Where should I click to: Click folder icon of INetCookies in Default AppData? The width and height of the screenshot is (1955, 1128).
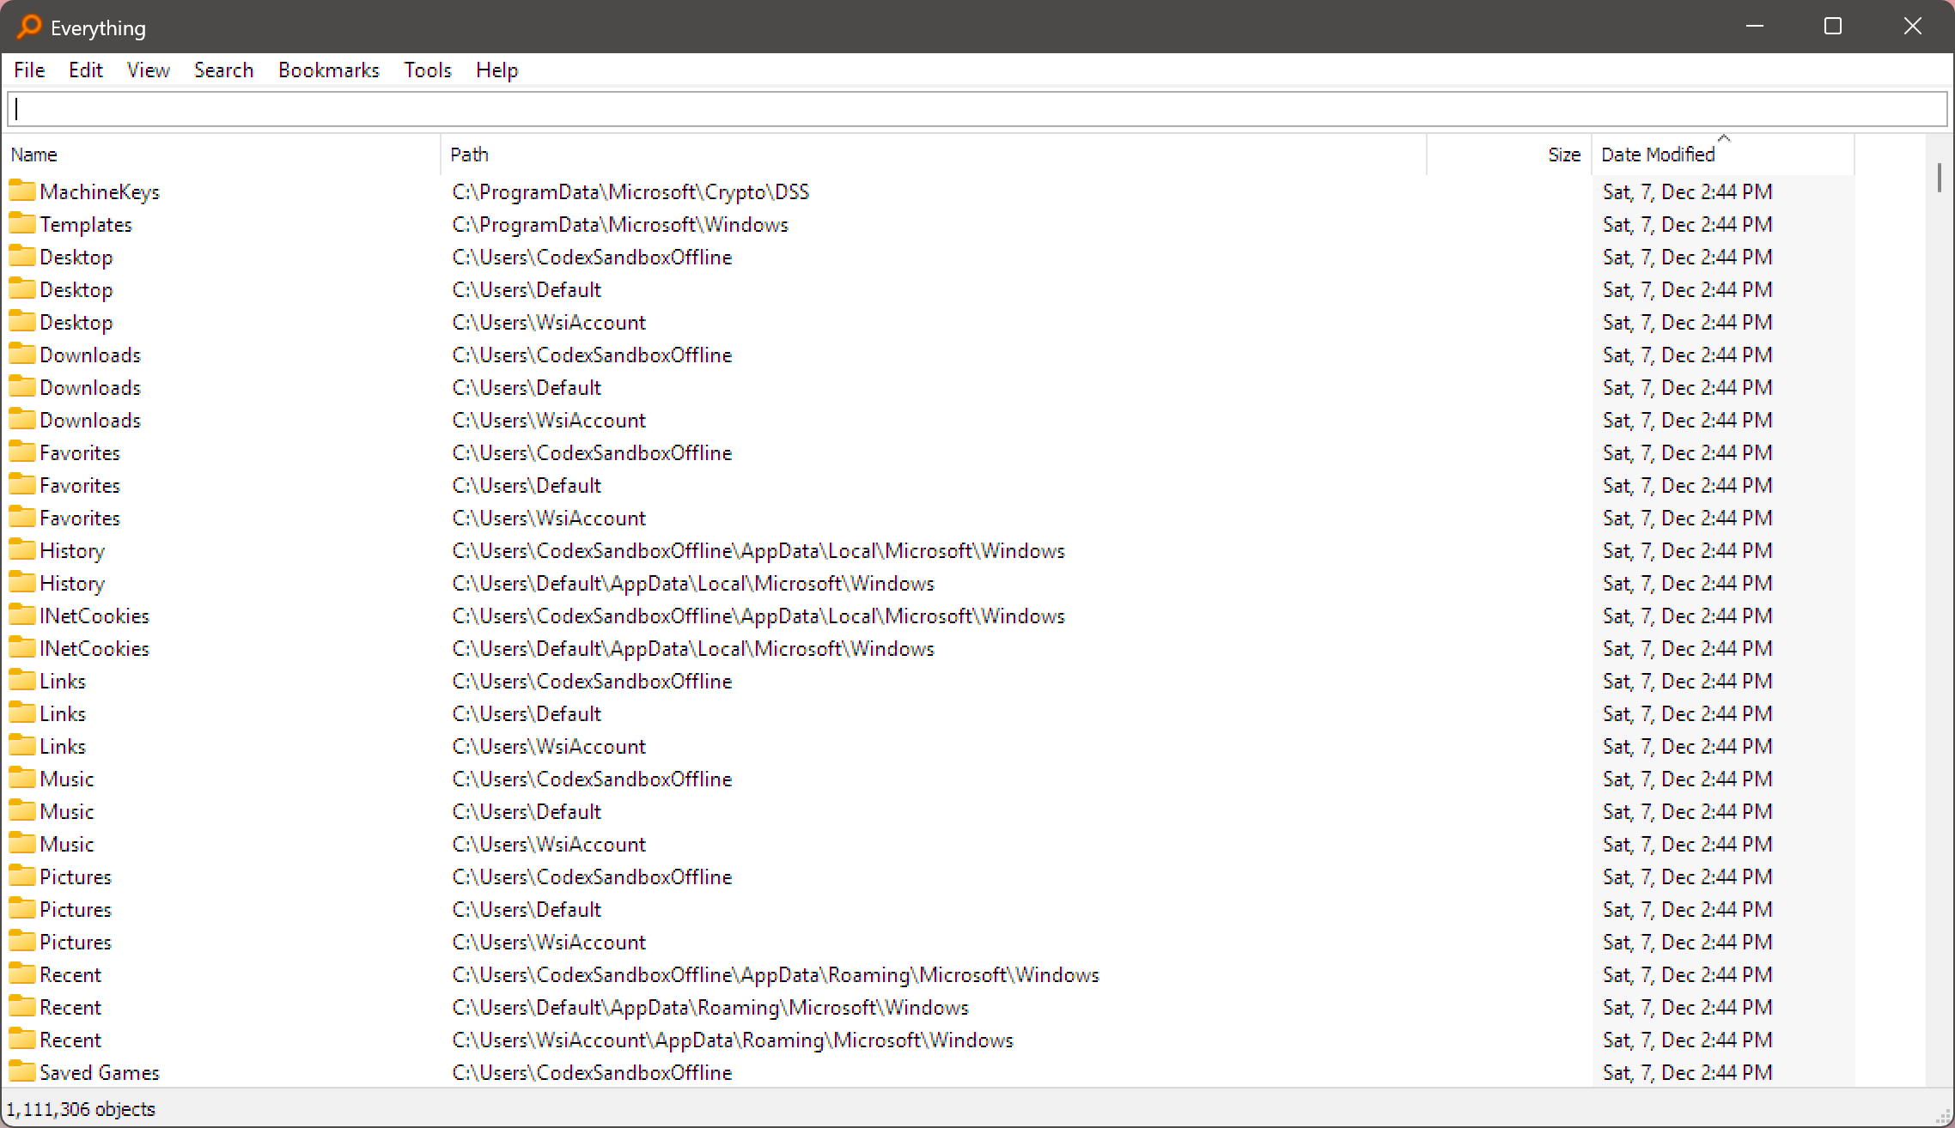[x=22, y=647]
